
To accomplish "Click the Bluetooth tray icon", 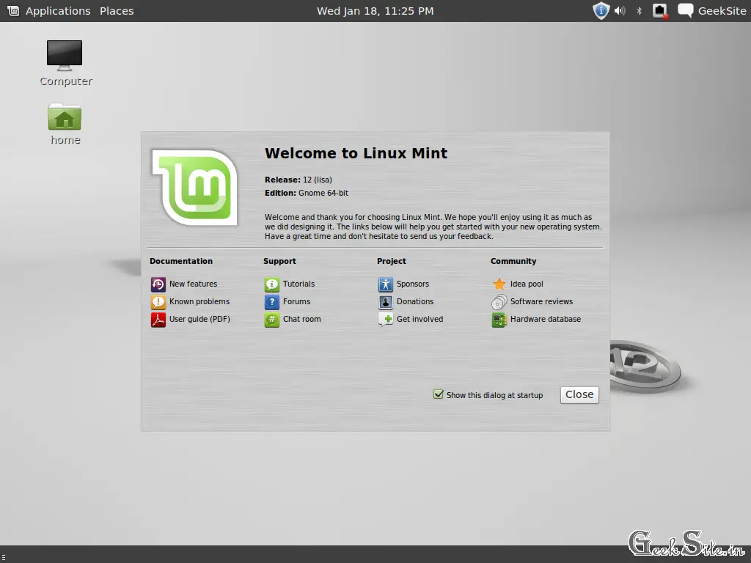I will 639,10.
